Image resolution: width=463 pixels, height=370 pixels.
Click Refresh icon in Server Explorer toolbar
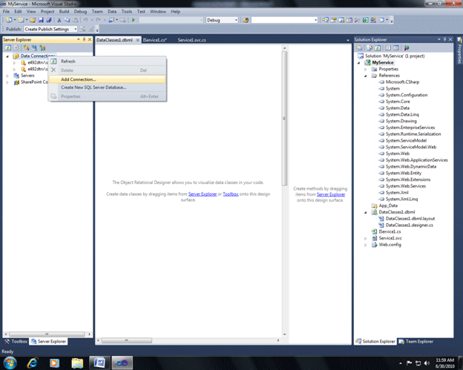8,47
